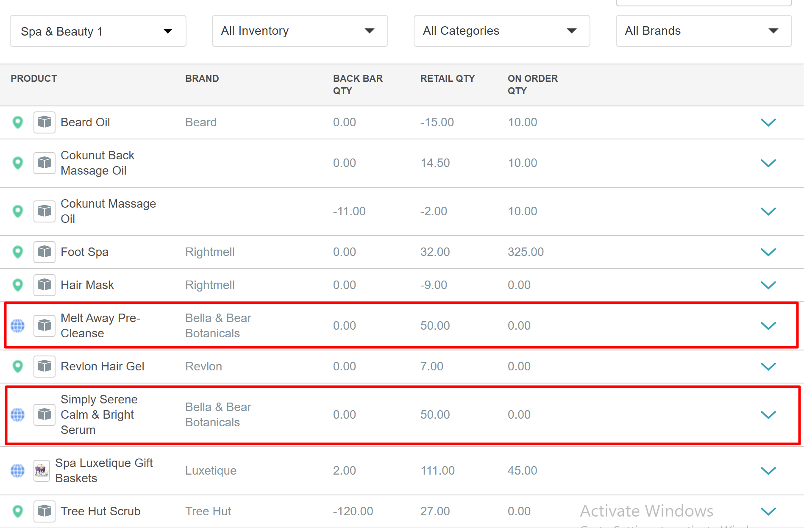Select the Spa Luxetique Gift Baskets product name
Image resolution: width=804 pixels, height=528 pixels.
pyautogui.click(x=104, y=471)
